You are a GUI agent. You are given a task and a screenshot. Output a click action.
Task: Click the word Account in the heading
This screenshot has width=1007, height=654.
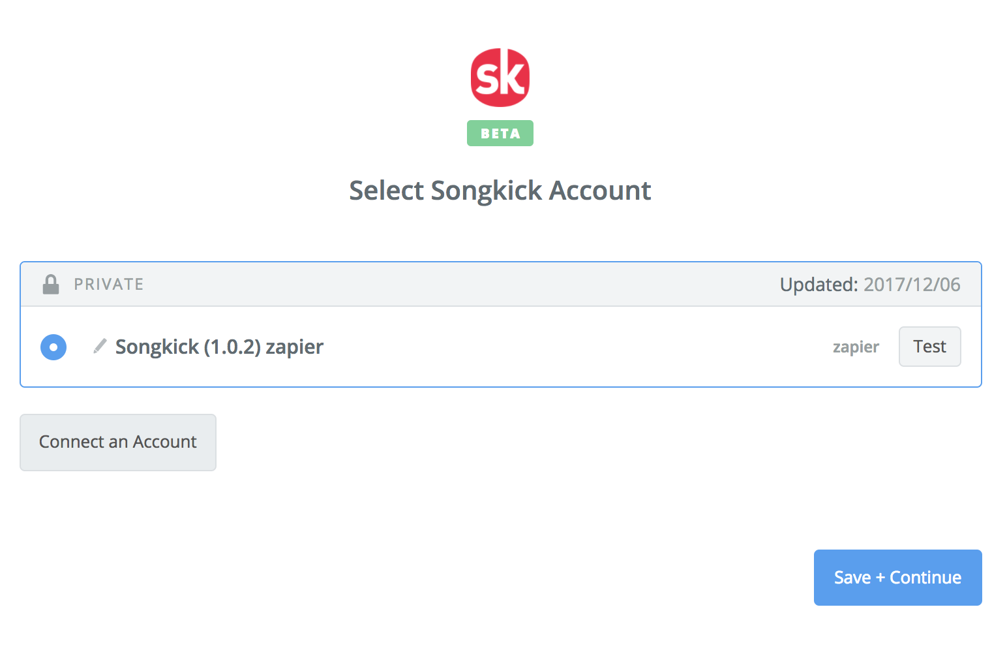click(x=600, y=191)
